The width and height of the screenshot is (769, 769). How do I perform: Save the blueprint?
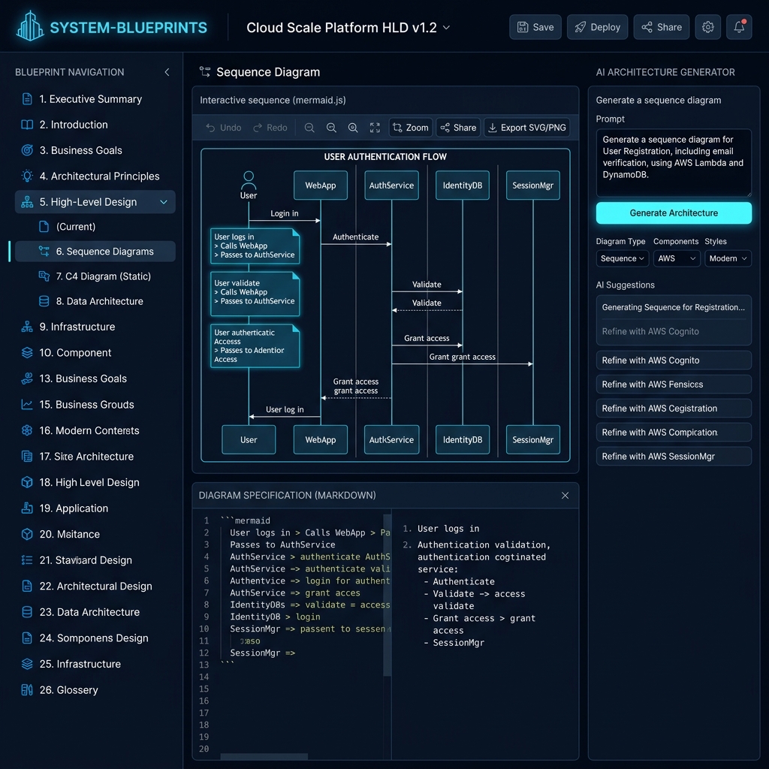click(x=535, y=28)
